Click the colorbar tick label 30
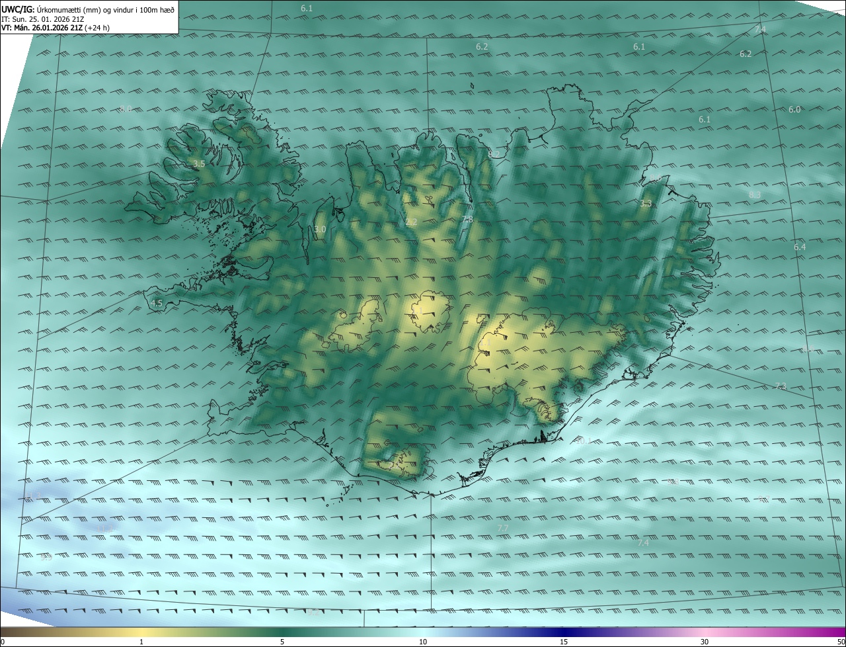 point(705,642)
